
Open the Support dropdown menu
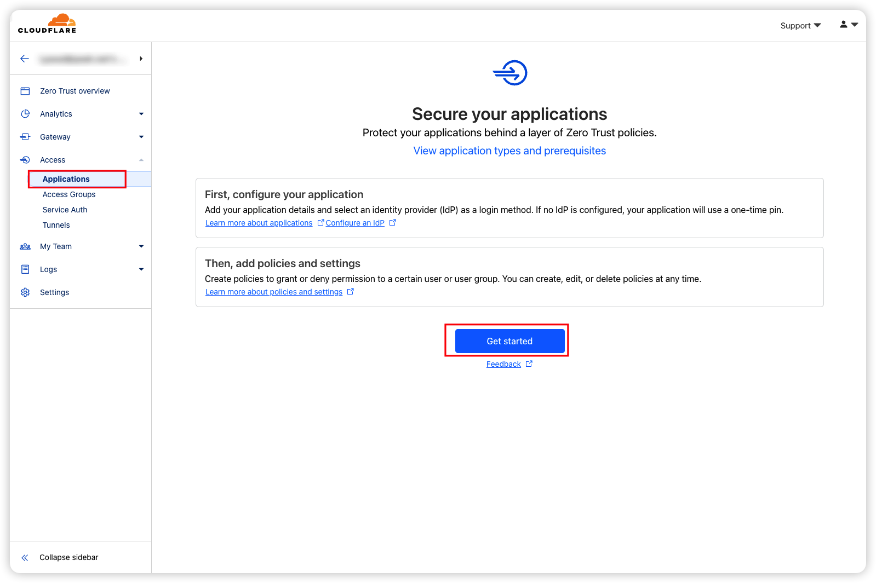point(800,26)
